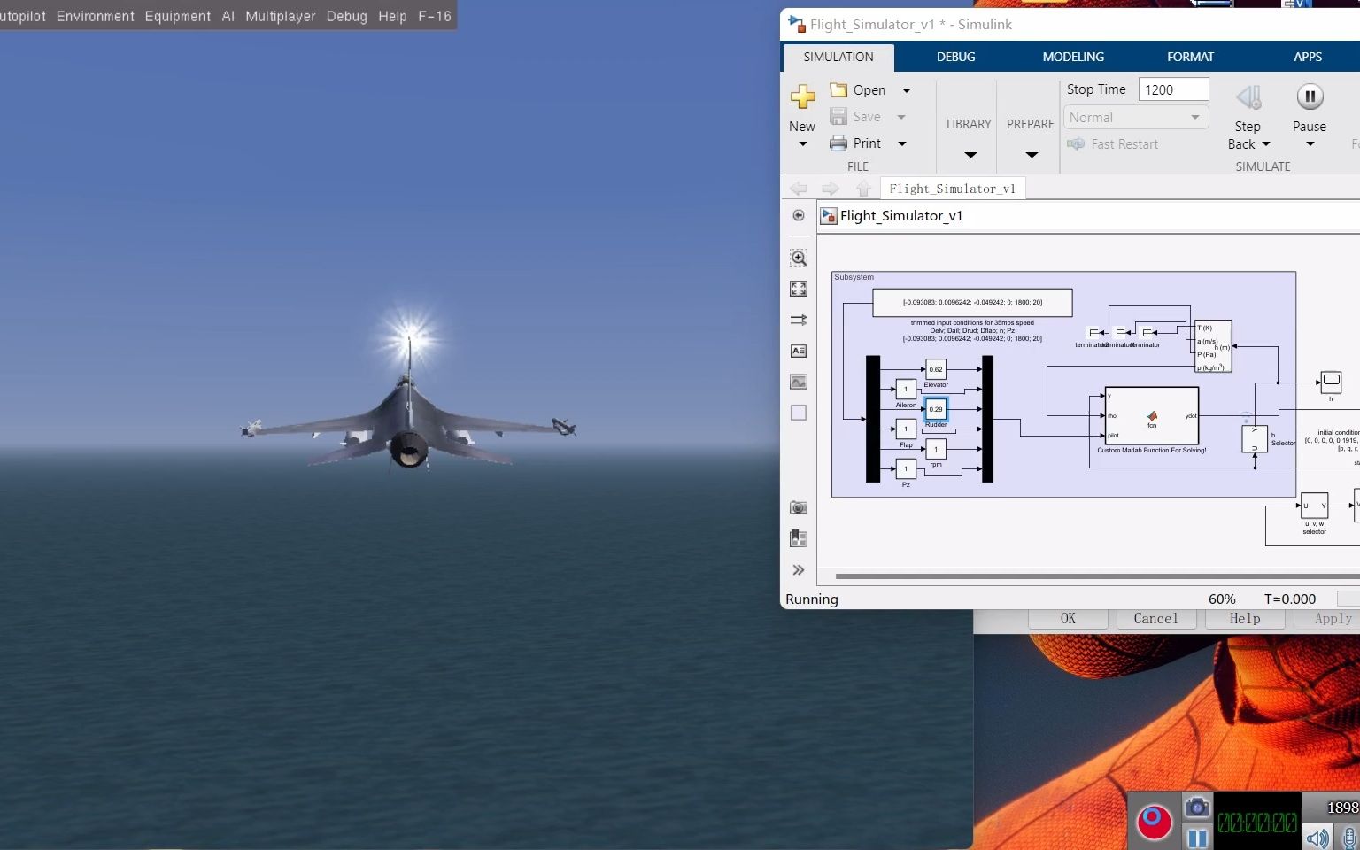1360x850 pixels.
Task: Open the Normal simulation mode dropdown
Action: pyautogui.click(x=1136, y=117)
